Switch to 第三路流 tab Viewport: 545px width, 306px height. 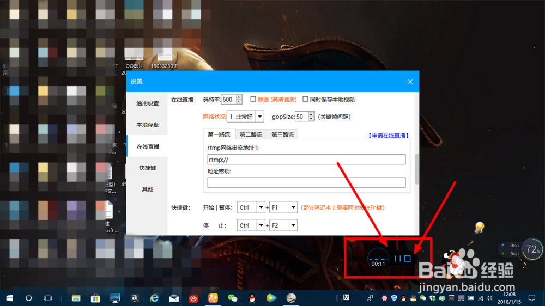(x=282, y=135)
